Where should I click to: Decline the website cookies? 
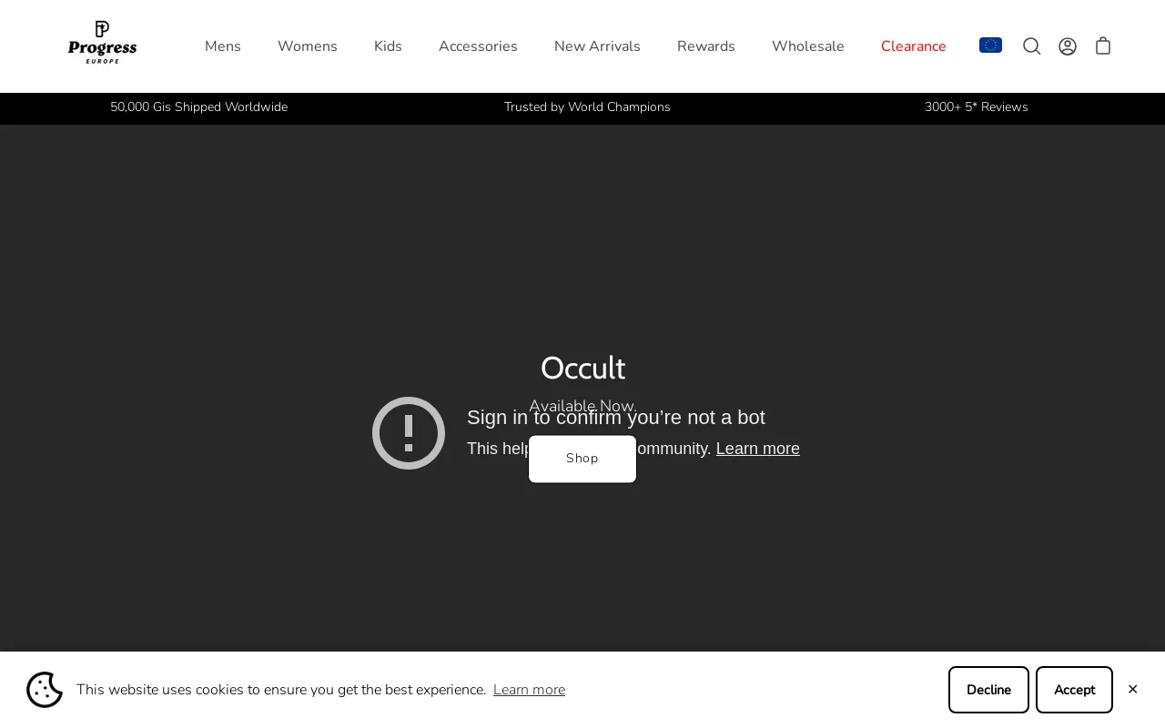coord(988,690)
